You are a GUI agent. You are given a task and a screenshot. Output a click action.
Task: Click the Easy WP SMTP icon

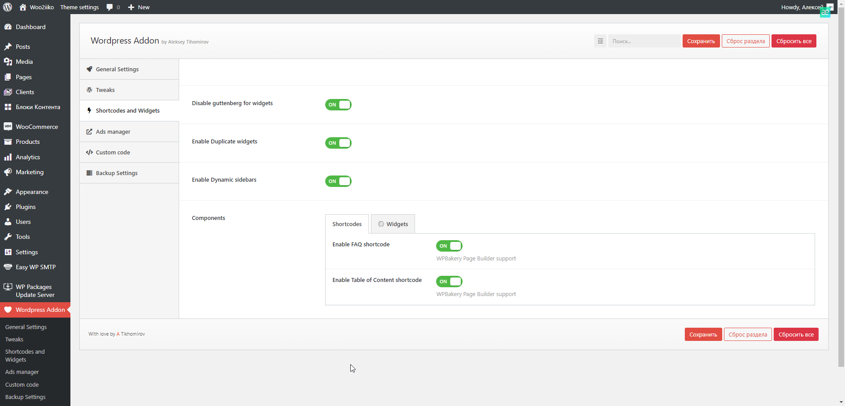click(x=8, y=267)
